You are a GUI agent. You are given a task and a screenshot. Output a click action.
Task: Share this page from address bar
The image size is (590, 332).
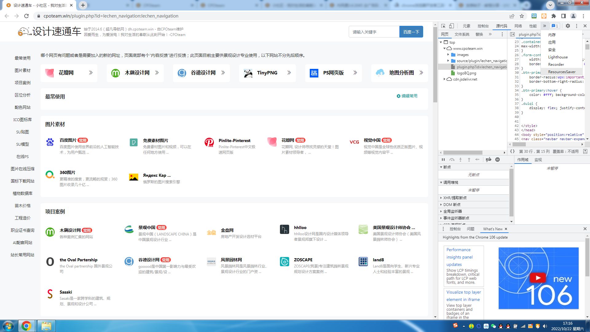pyautogui.click(x=512, y=16)
